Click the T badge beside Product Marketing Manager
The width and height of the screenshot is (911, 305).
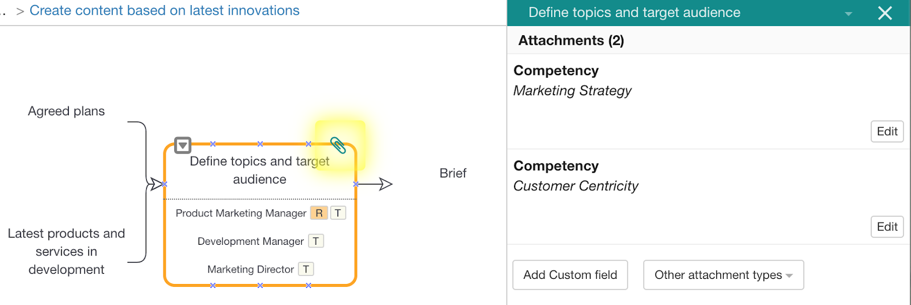[x=338, y=213]
